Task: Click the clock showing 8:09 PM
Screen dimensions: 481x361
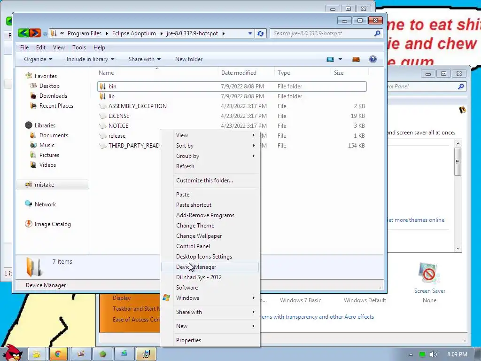Action: (457, 354)
